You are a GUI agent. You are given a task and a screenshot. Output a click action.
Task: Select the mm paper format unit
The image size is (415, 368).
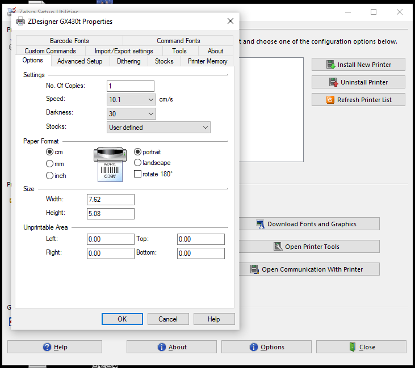[50, 164]
